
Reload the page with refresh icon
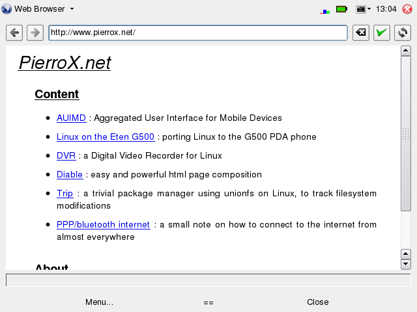point(403,33)
